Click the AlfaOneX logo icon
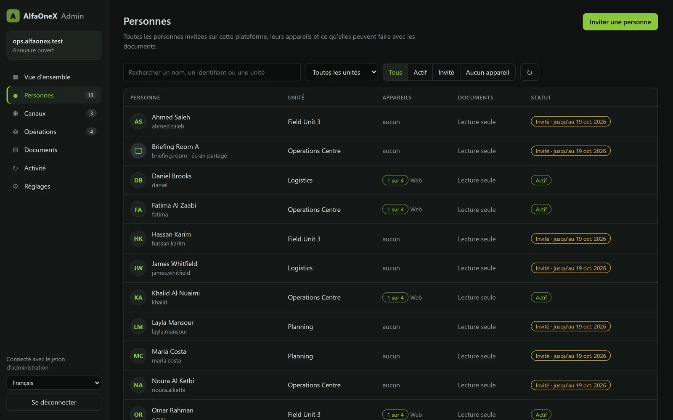The height and width of the screenshot is (420, 673). [13, 16]
